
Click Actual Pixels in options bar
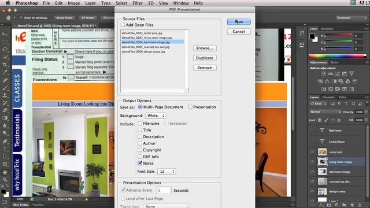coord(64,18)
